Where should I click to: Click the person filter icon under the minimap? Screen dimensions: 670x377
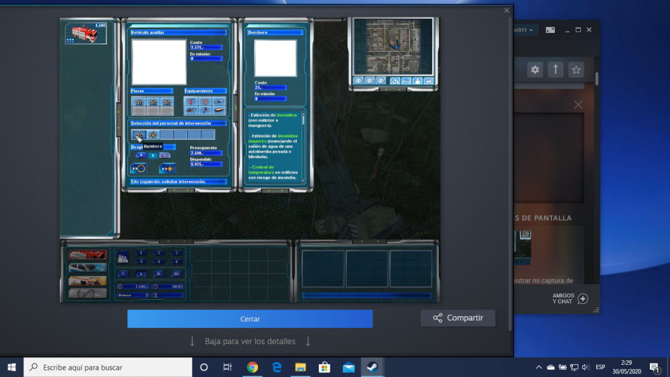[417, 81]
